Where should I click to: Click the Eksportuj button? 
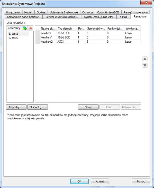(x=38, y=107)
